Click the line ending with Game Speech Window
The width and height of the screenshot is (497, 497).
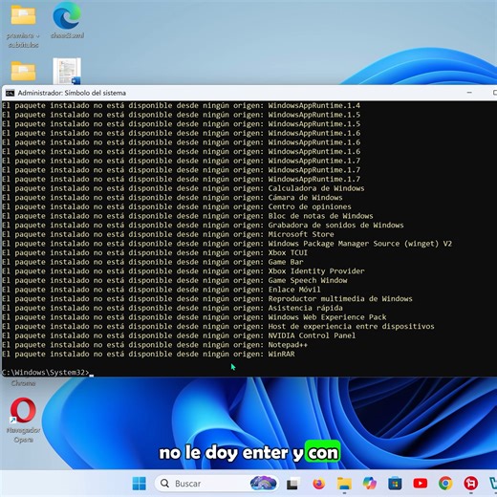(x=175, y=280)
